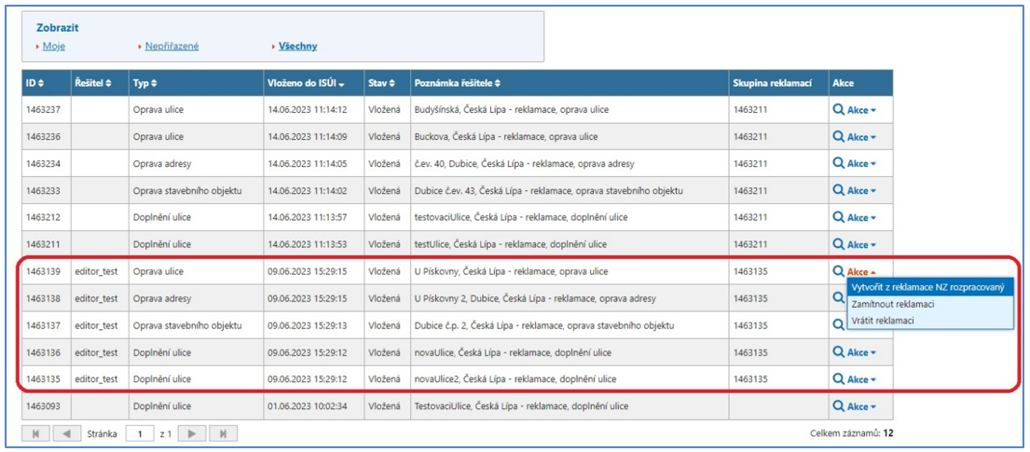
Task: Select Zamítnout reklamaci menu entry
Action: point(893,304)
